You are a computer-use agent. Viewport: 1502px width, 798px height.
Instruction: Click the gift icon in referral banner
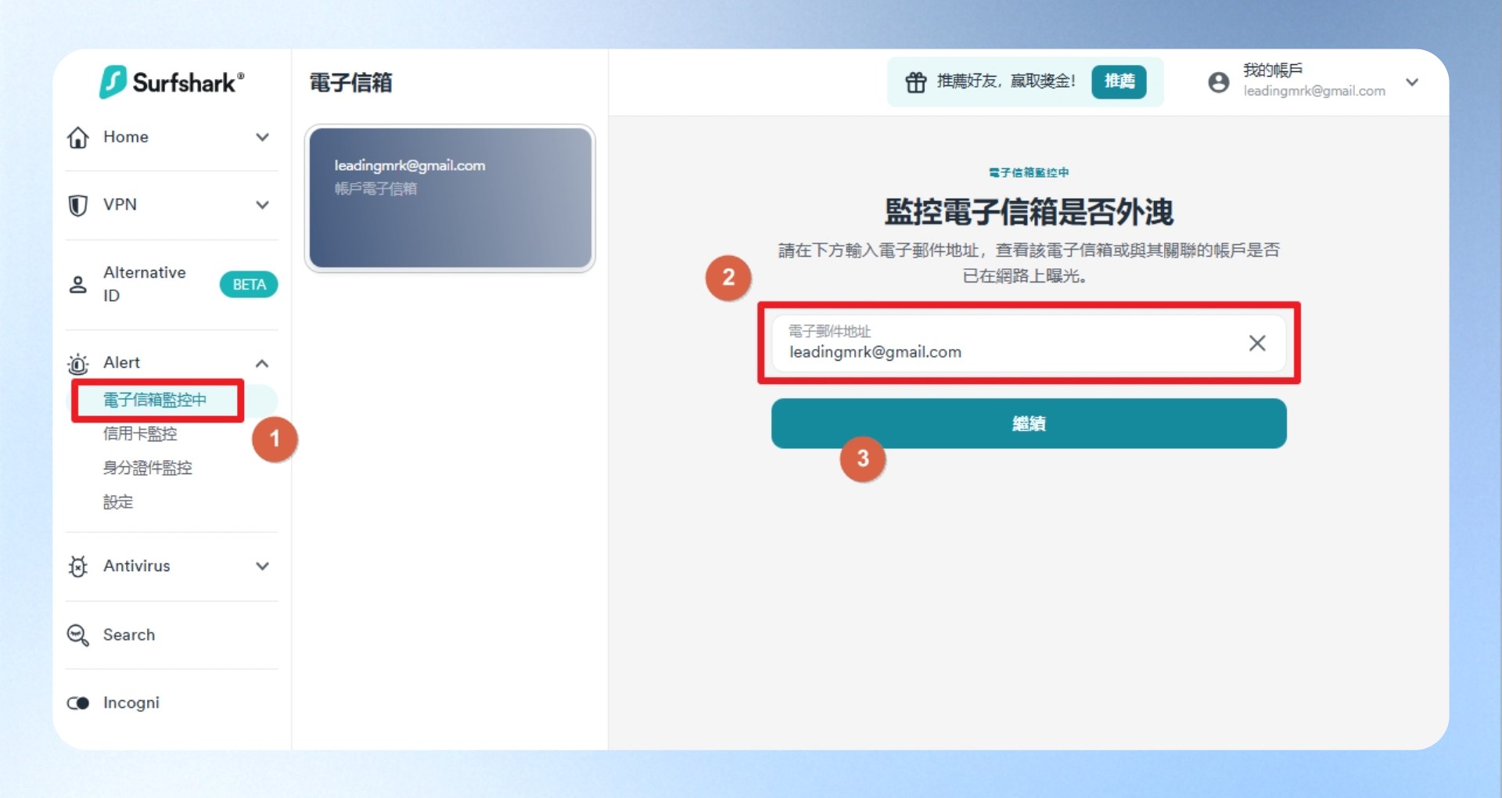[x=916, y=82]
